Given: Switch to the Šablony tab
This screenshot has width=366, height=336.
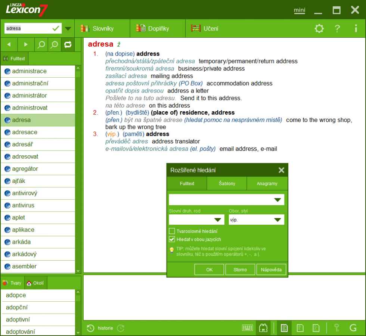Looking at the screenshot, I should coord(227,183).
